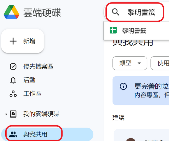
Task: Click the 優先檔案區 checkmark icon
Action: 13,67
